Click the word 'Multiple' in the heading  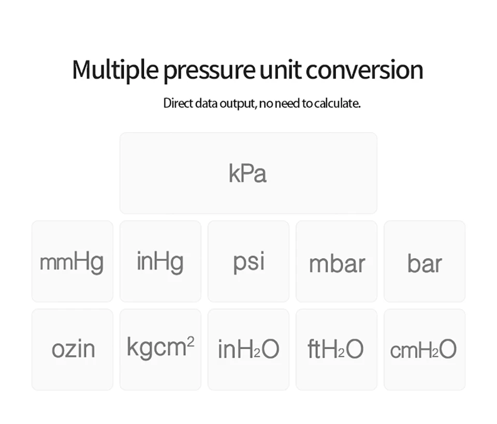(x=115, y=70)
